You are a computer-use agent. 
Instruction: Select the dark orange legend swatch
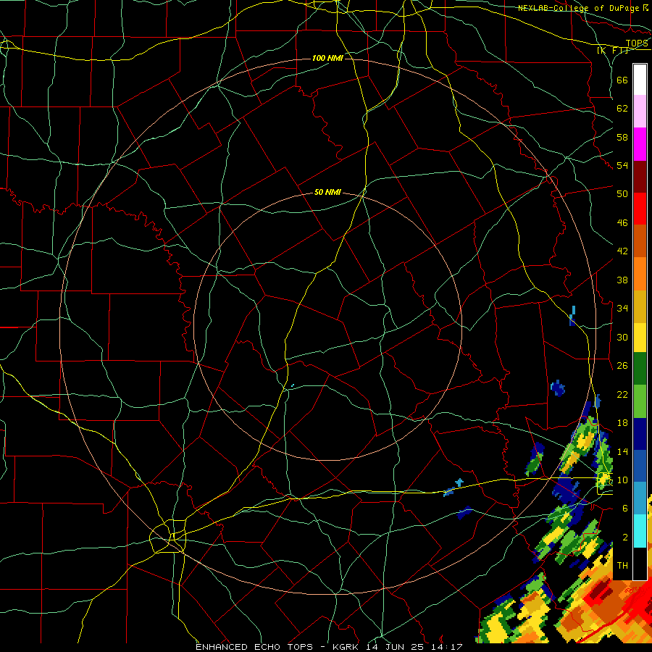[640, 241]
